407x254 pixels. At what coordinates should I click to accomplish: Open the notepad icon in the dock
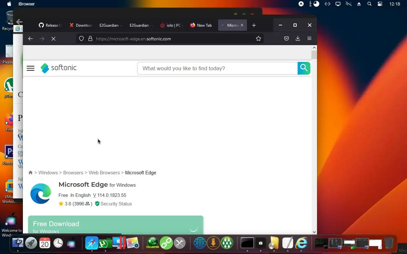click(287, 243)
